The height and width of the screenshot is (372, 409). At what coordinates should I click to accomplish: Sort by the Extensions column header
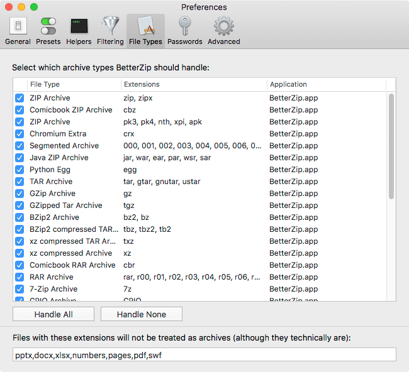194,84
